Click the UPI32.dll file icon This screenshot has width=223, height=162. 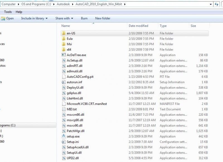(x=64, y=158)
